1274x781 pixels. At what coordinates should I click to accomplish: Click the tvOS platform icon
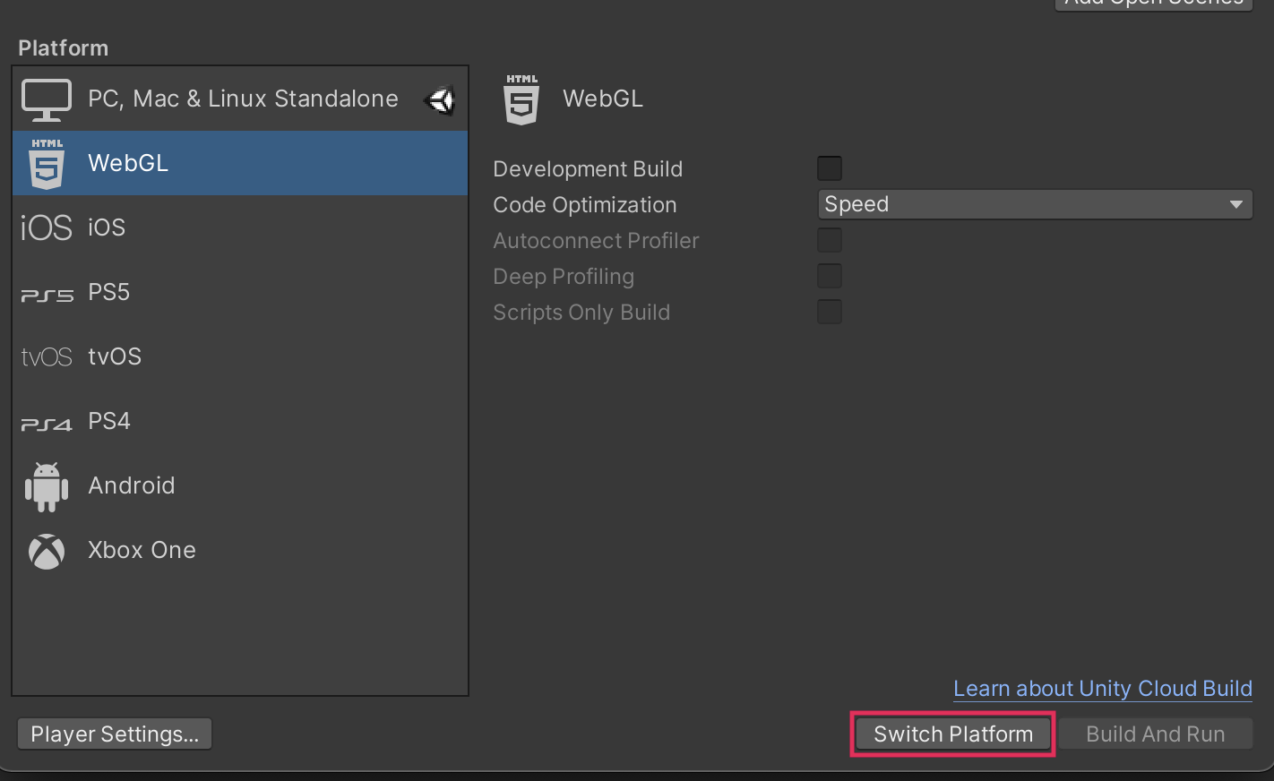pos(47,357)
